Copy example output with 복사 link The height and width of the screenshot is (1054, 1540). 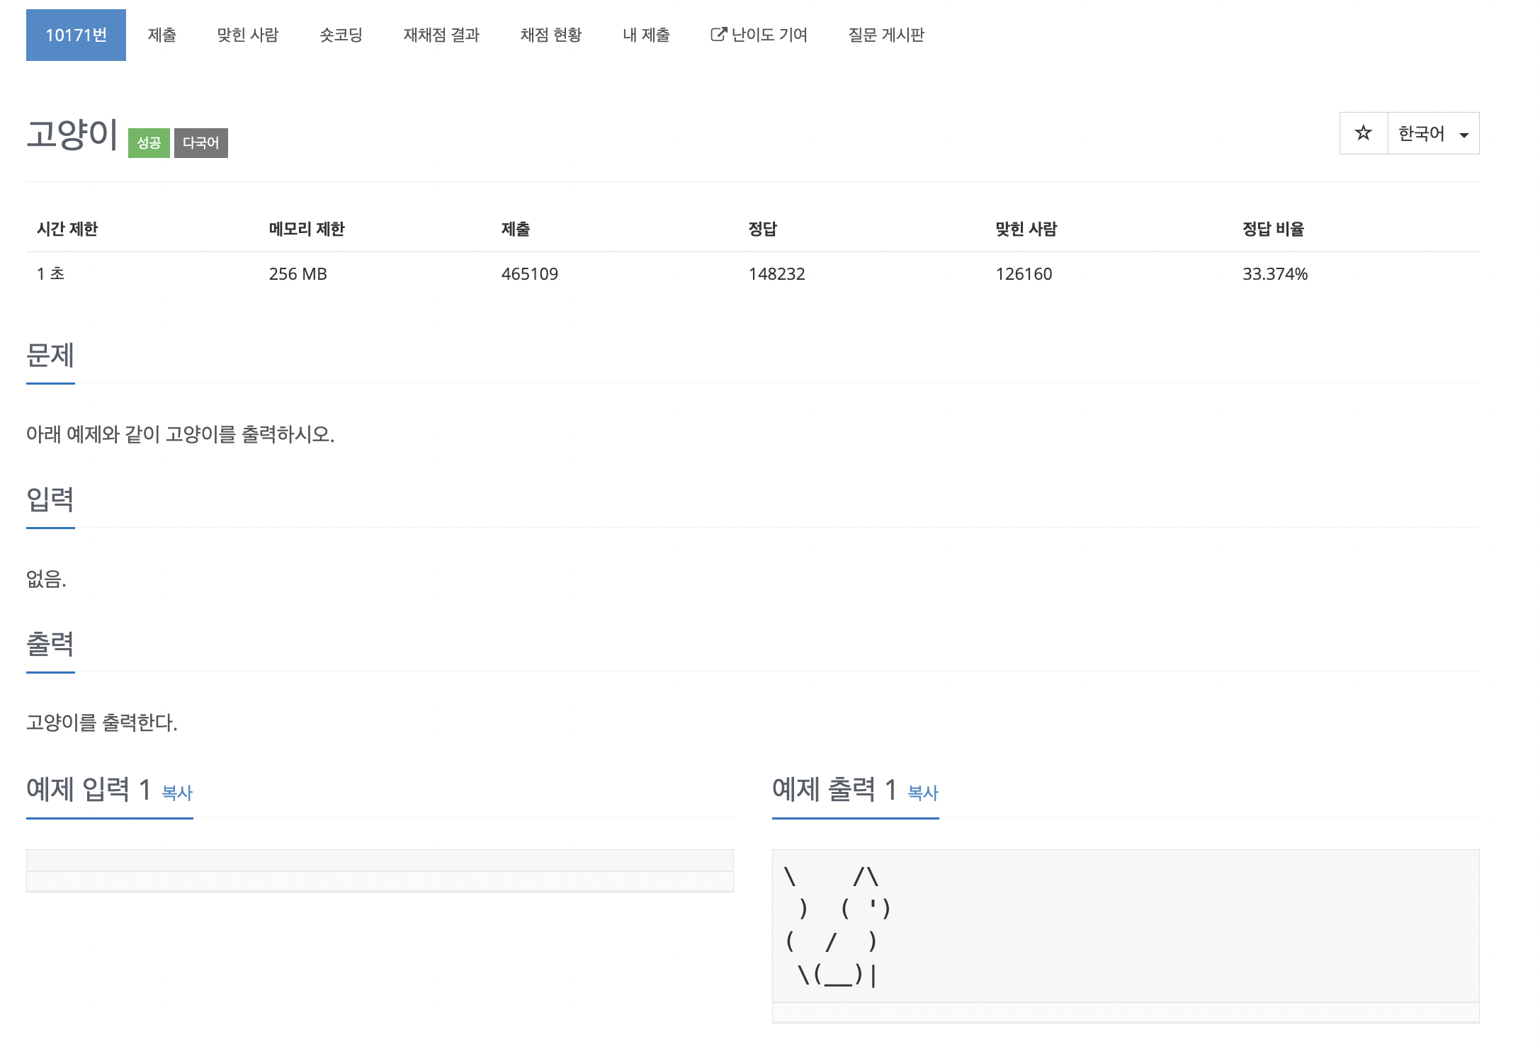click(x=923, y=793)
